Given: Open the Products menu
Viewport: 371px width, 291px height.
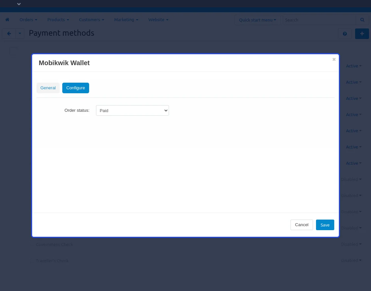Looking at the screenshot, I should 58,20.
